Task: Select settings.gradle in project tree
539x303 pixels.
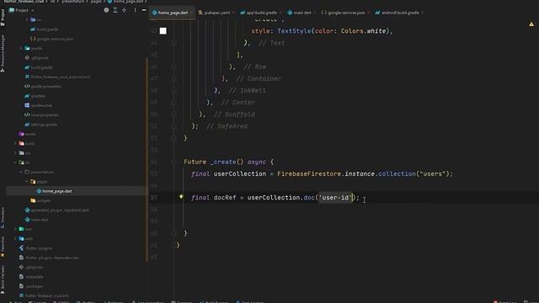Action: 40,125
